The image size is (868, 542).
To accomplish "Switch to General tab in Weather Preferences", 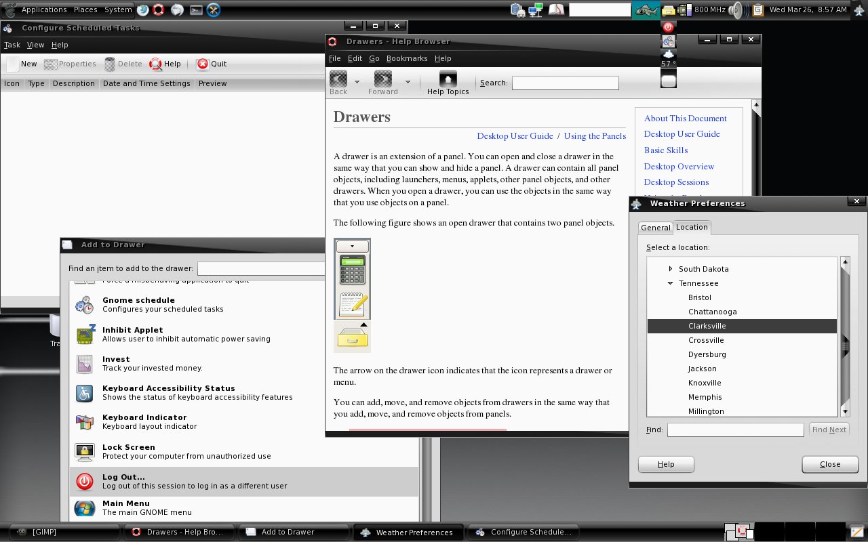I will tap(656, 228).
